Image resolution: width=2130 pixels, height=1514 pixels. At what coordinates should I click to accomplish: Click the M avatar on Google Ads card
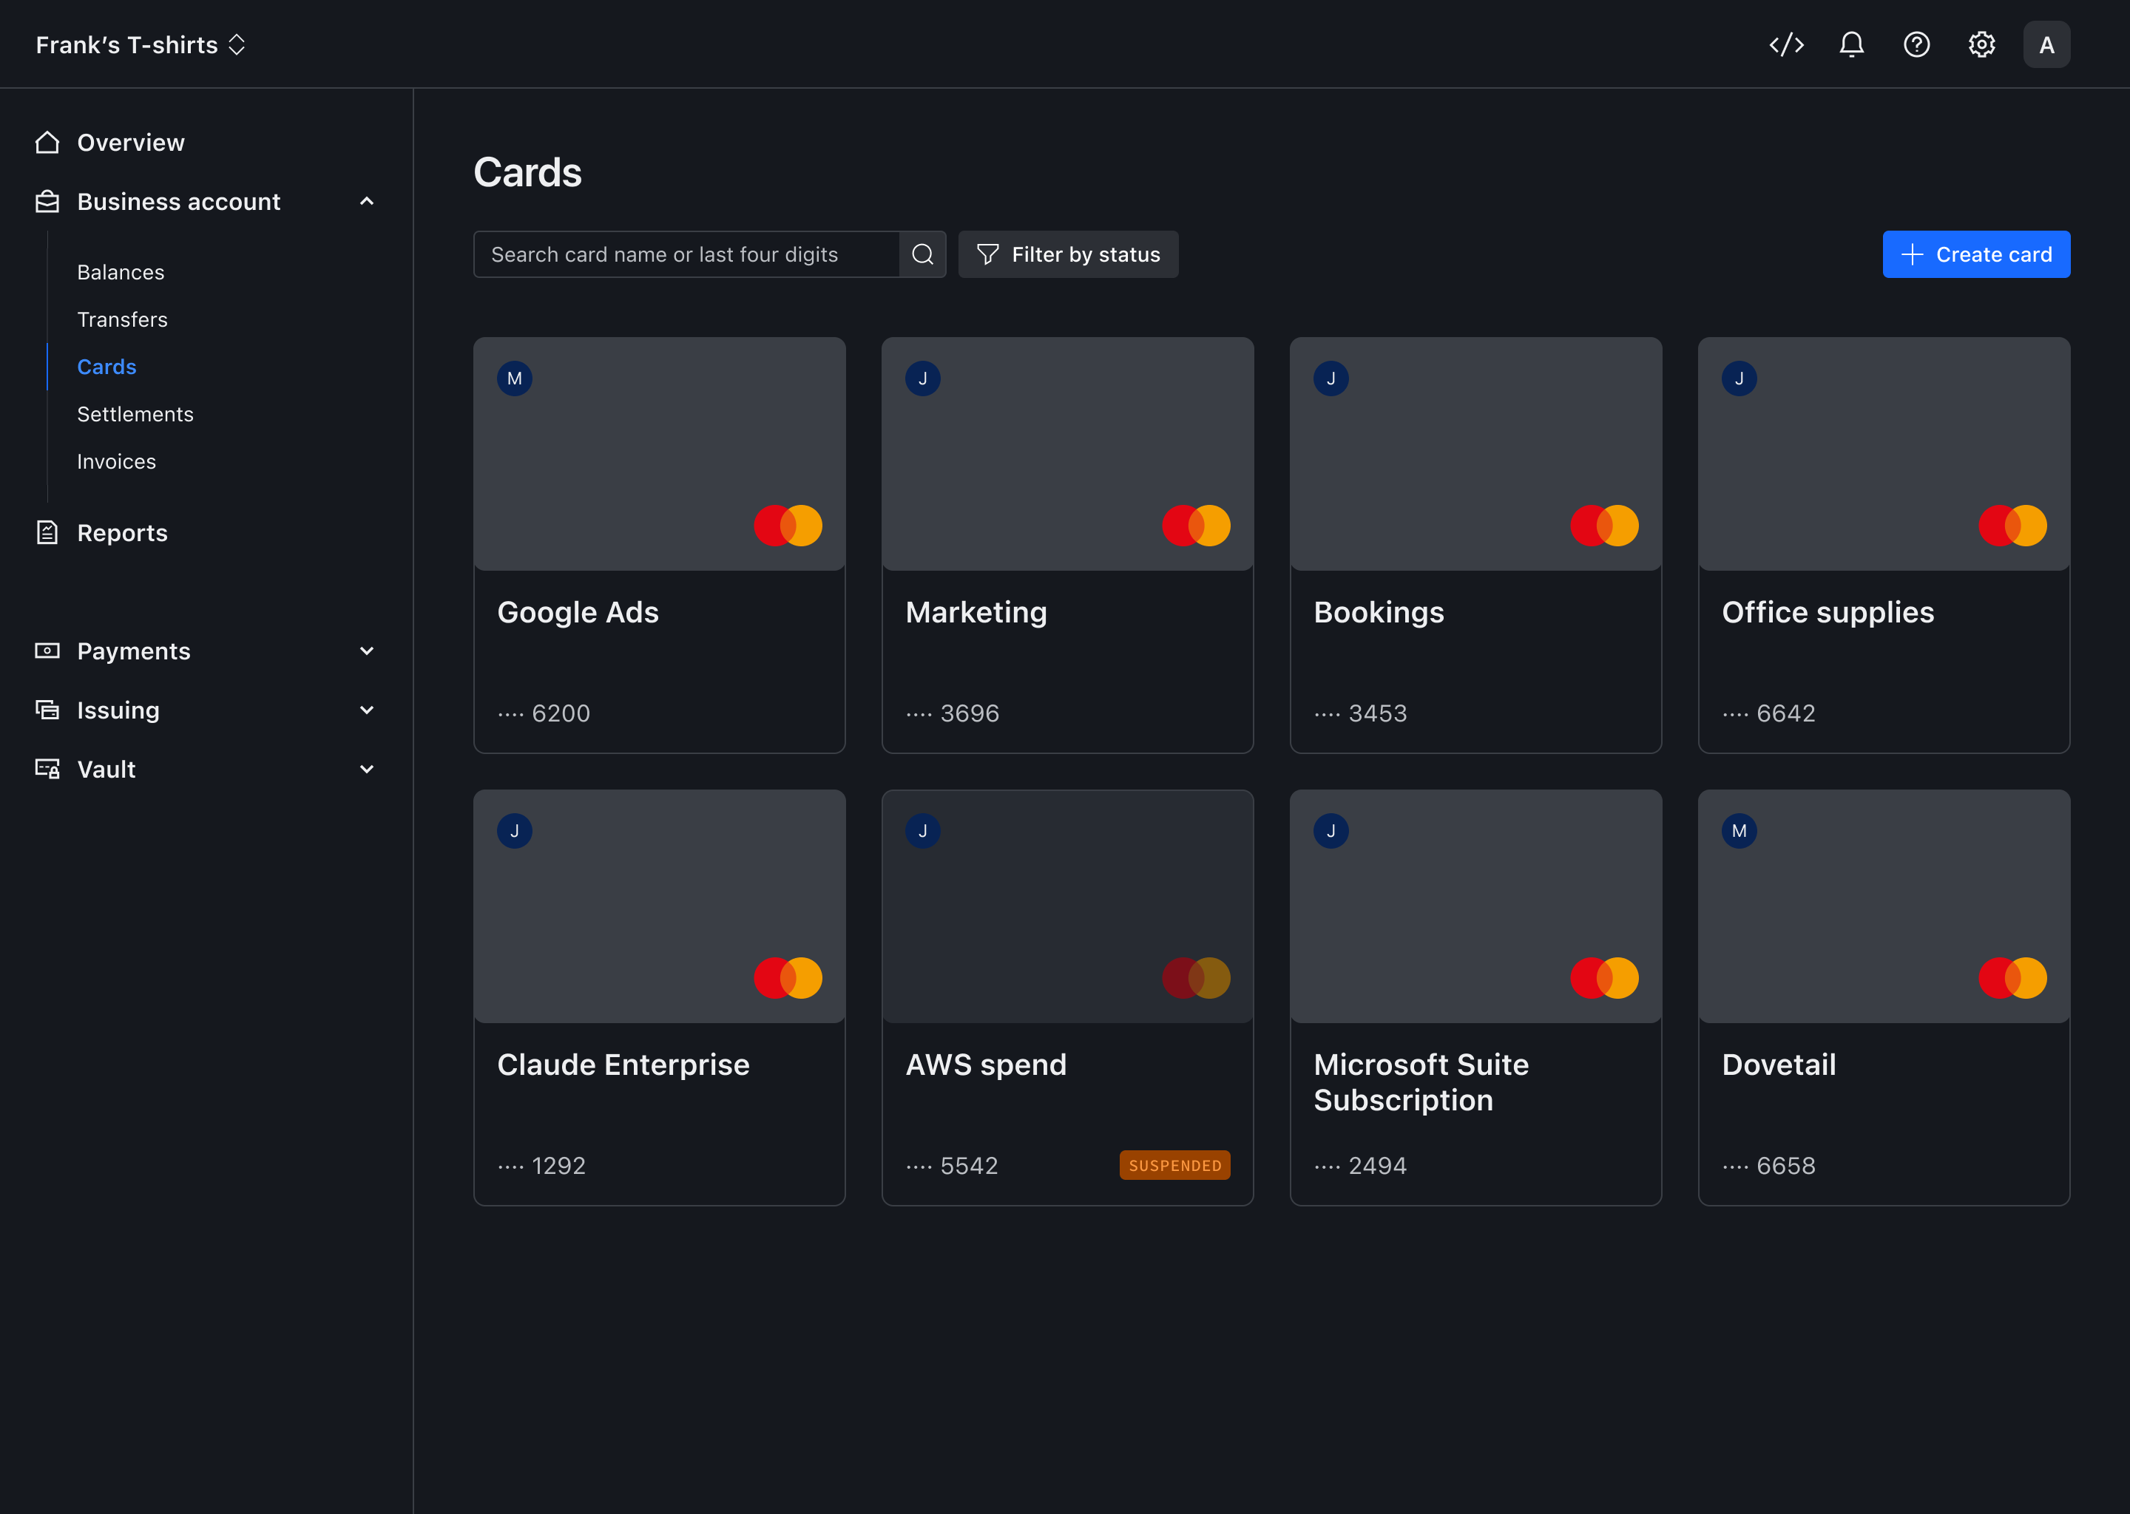[515, 378]
